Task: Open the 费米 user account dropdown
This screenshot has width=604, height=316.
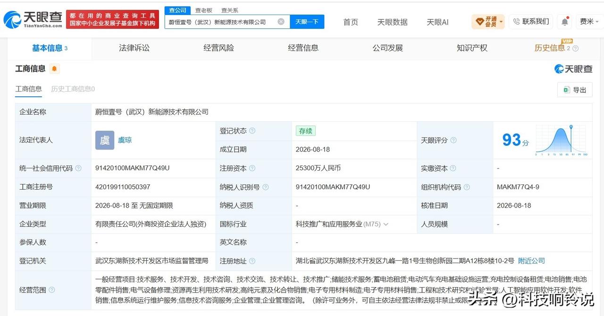Action: [x=589, y=22]
